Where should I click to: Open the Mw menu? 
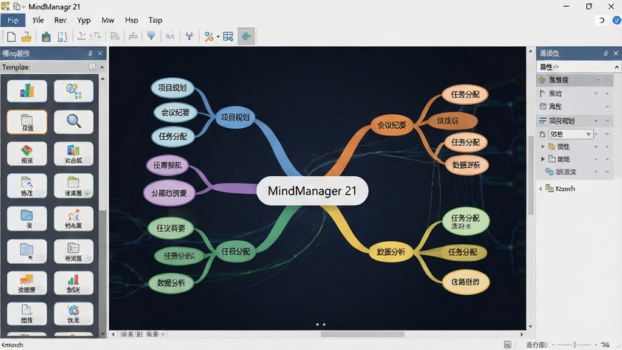pos(108,20)
